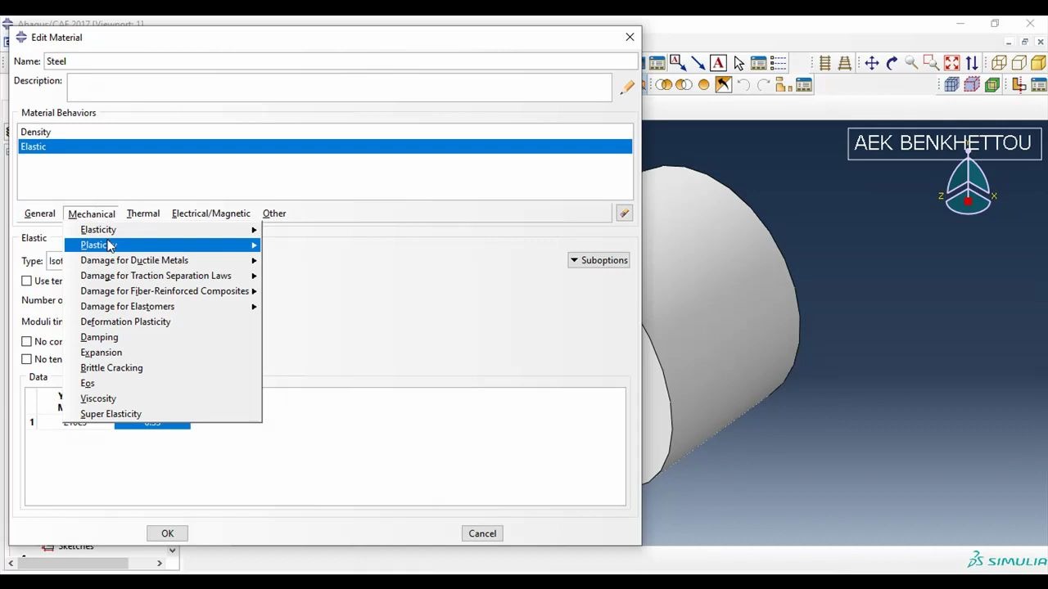Click left arrow of model tree horizontal scrollbar
The width and height of the screenshot is (1048, 589).
coord(11,563)
